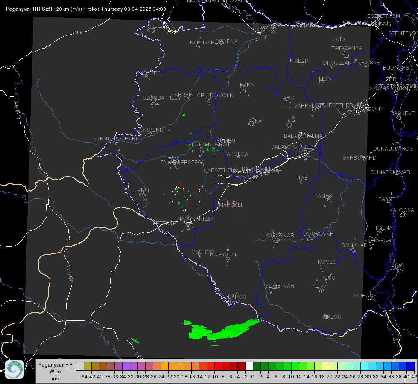The height and width of the screenshot is (384, 418).
Task: Click the legend caption Poganyvar-HR Wind m/s
Action: point(56,372)
